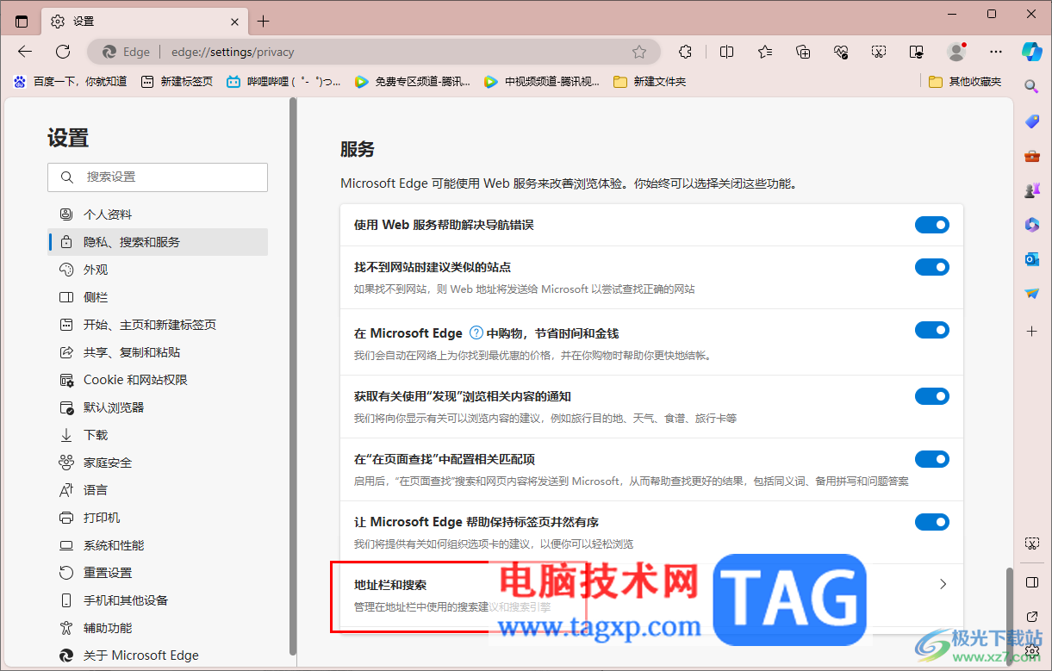Open 手机和其他设备 section
The height and width of the screenshot is (671, 1052).
(x=158, y=600)
